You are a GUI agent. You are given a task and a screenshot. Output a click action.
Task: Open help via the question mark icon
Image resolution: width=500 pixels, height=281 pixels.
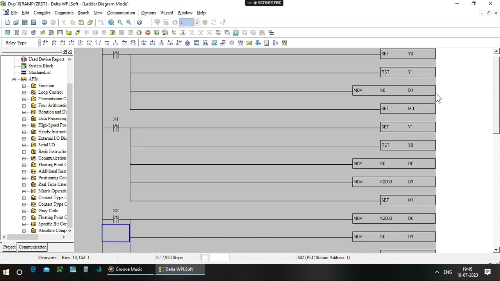pos(139,23)
